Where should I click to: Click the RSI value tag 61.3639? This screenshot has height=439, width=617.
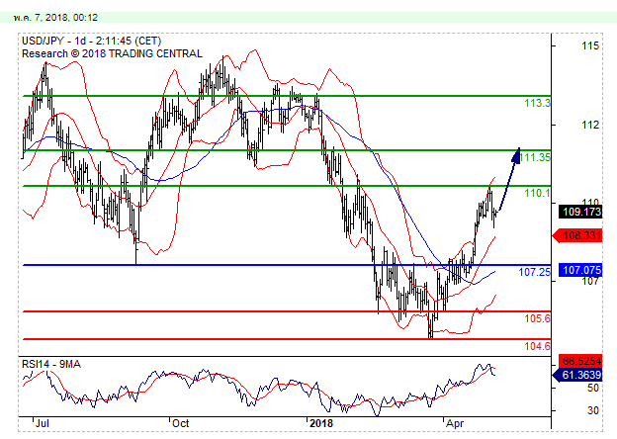tap(578, 375)
